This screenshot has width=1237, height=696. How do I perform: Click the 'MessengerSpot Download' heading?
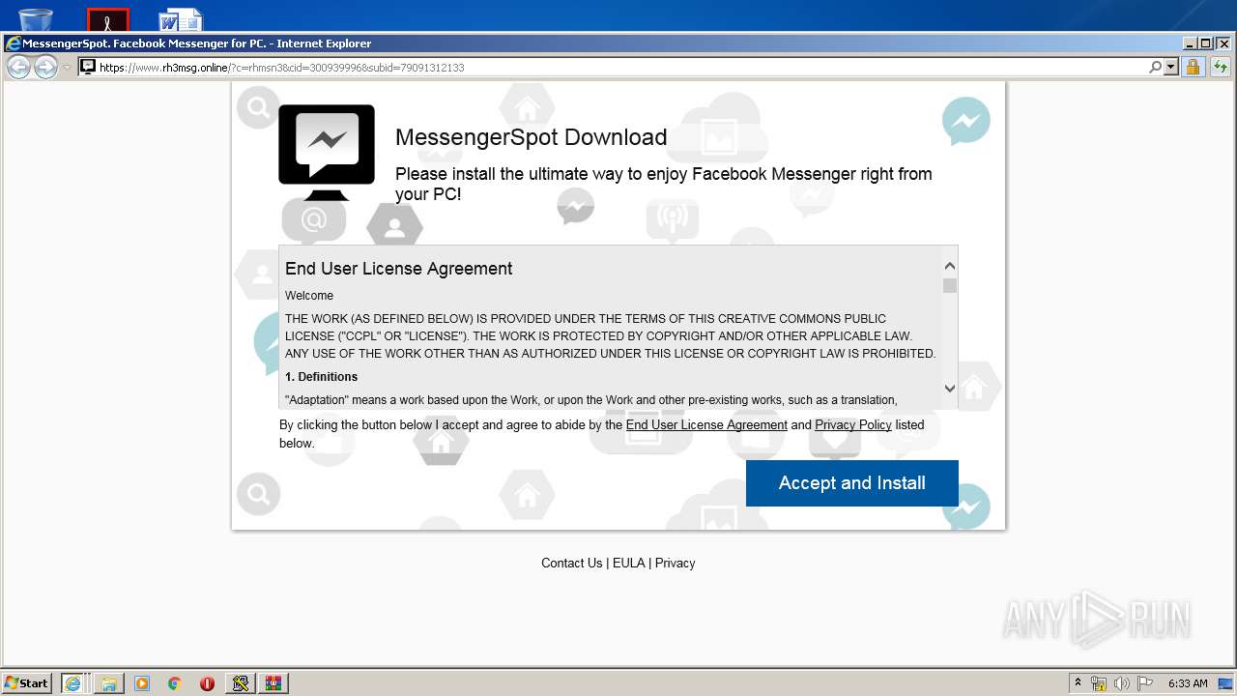click(x=531, y=137)
